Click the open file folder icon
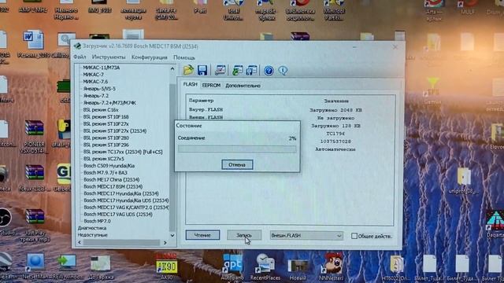This screenshot has width=504, height=283. [x=188, y=70]
